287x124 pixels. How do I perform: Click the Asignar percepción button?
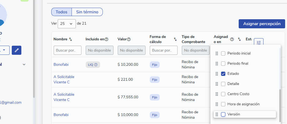262,24
